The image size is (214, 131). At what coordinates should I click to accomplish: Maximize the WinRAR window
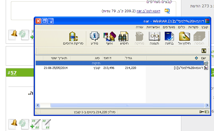click(x=44, y=21)
